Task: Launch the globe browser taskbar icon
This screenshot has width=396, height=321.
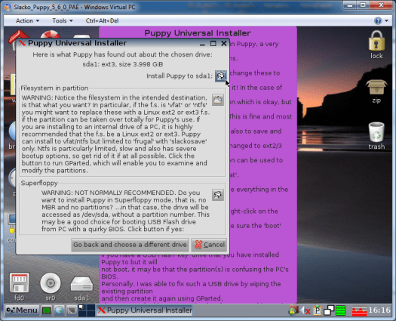Action: 59,310
